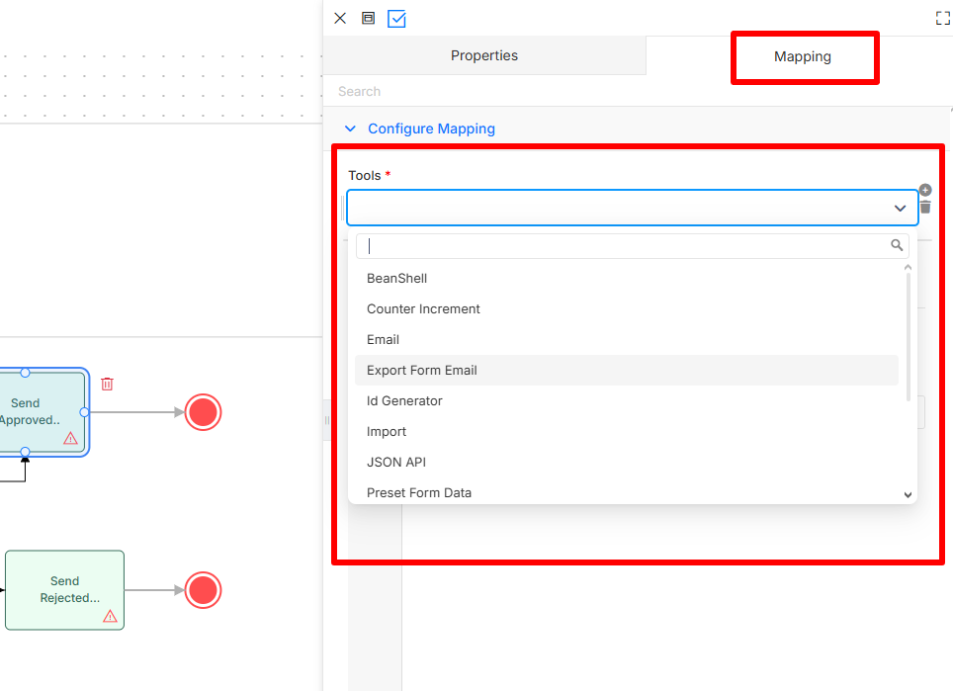Switch to the Properties tab
This screenshot has height=691, width=953.
click(484, 55)
